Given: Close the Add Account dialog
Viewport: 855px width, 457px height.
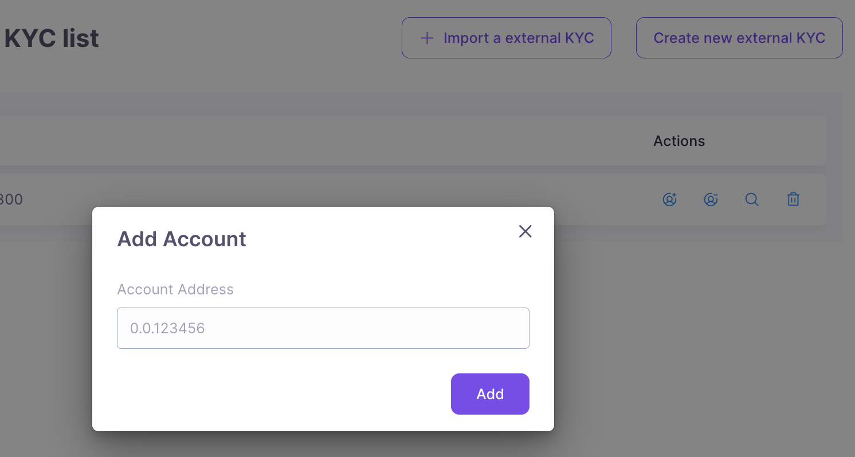Looking at the screenshot, I should coord(525,231).
